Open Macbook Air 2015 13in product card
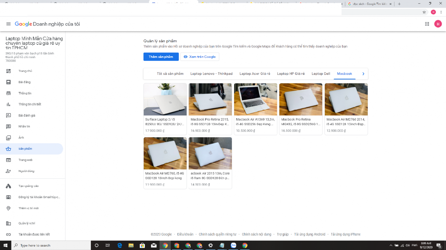Viewport: 446px width, 250px height. [210, 163]
